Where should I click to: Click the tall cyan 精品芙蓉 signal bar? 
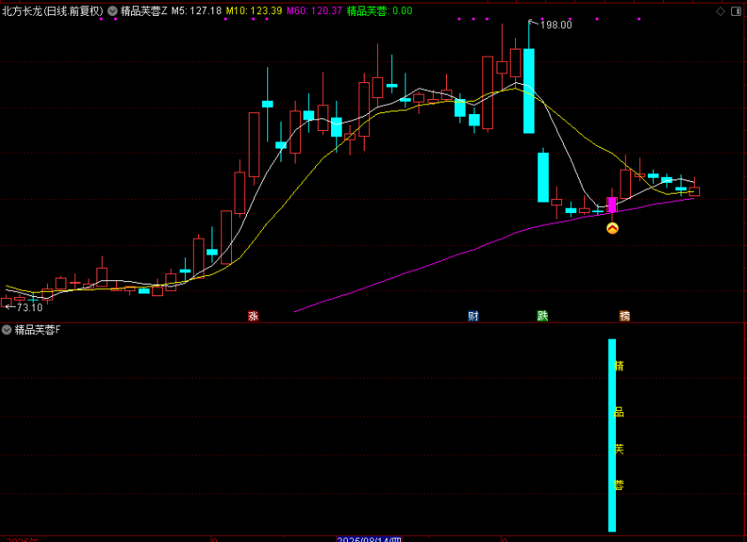coord(612,435)
